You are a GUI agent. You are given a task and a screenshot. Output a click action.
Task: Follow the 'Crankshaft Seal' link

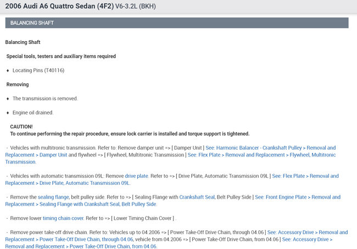(197, 197)
